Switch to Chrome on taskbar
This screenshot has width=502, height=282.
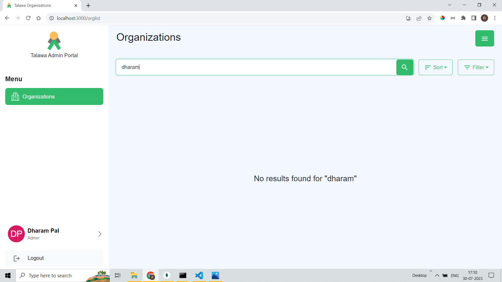click(x=151, y=275)
